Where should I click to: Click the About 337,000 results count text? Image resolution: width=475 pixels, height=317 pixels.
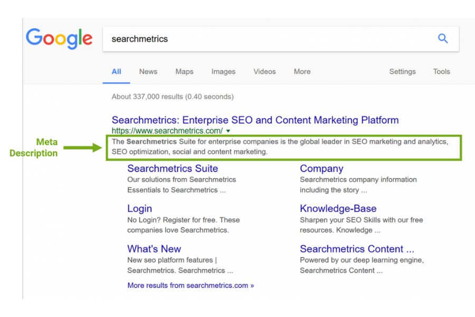point(173,97)
